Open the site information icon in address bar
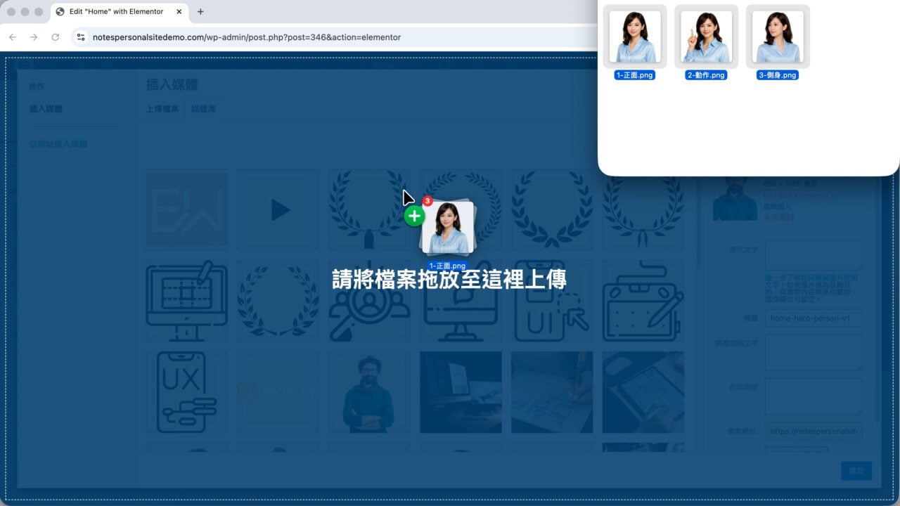Image resolution: width=900 pixels, height=506 pixels. 81,37
